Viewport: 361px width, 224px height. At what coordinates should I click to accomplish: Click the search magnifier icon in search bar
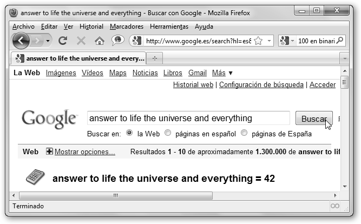coord(340,41)
